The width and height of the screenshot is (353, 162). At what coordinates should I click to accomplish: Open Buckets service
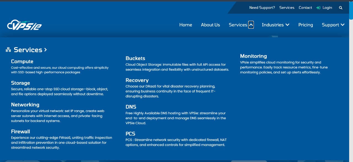click(135, 58)
